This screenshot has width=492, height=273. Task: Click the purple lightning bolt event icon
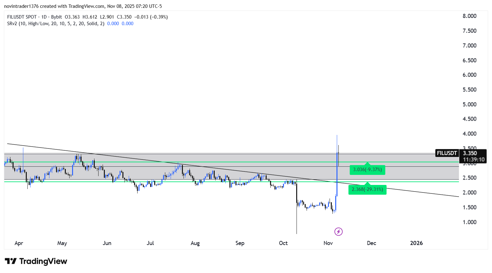pos(338,232)
